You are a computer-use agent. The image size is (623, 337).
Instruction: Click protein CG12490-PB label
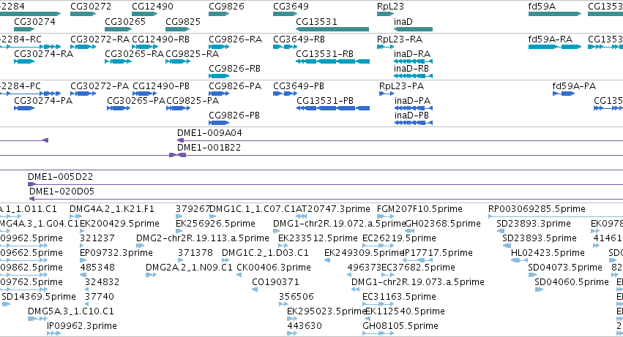pos(161,86)
